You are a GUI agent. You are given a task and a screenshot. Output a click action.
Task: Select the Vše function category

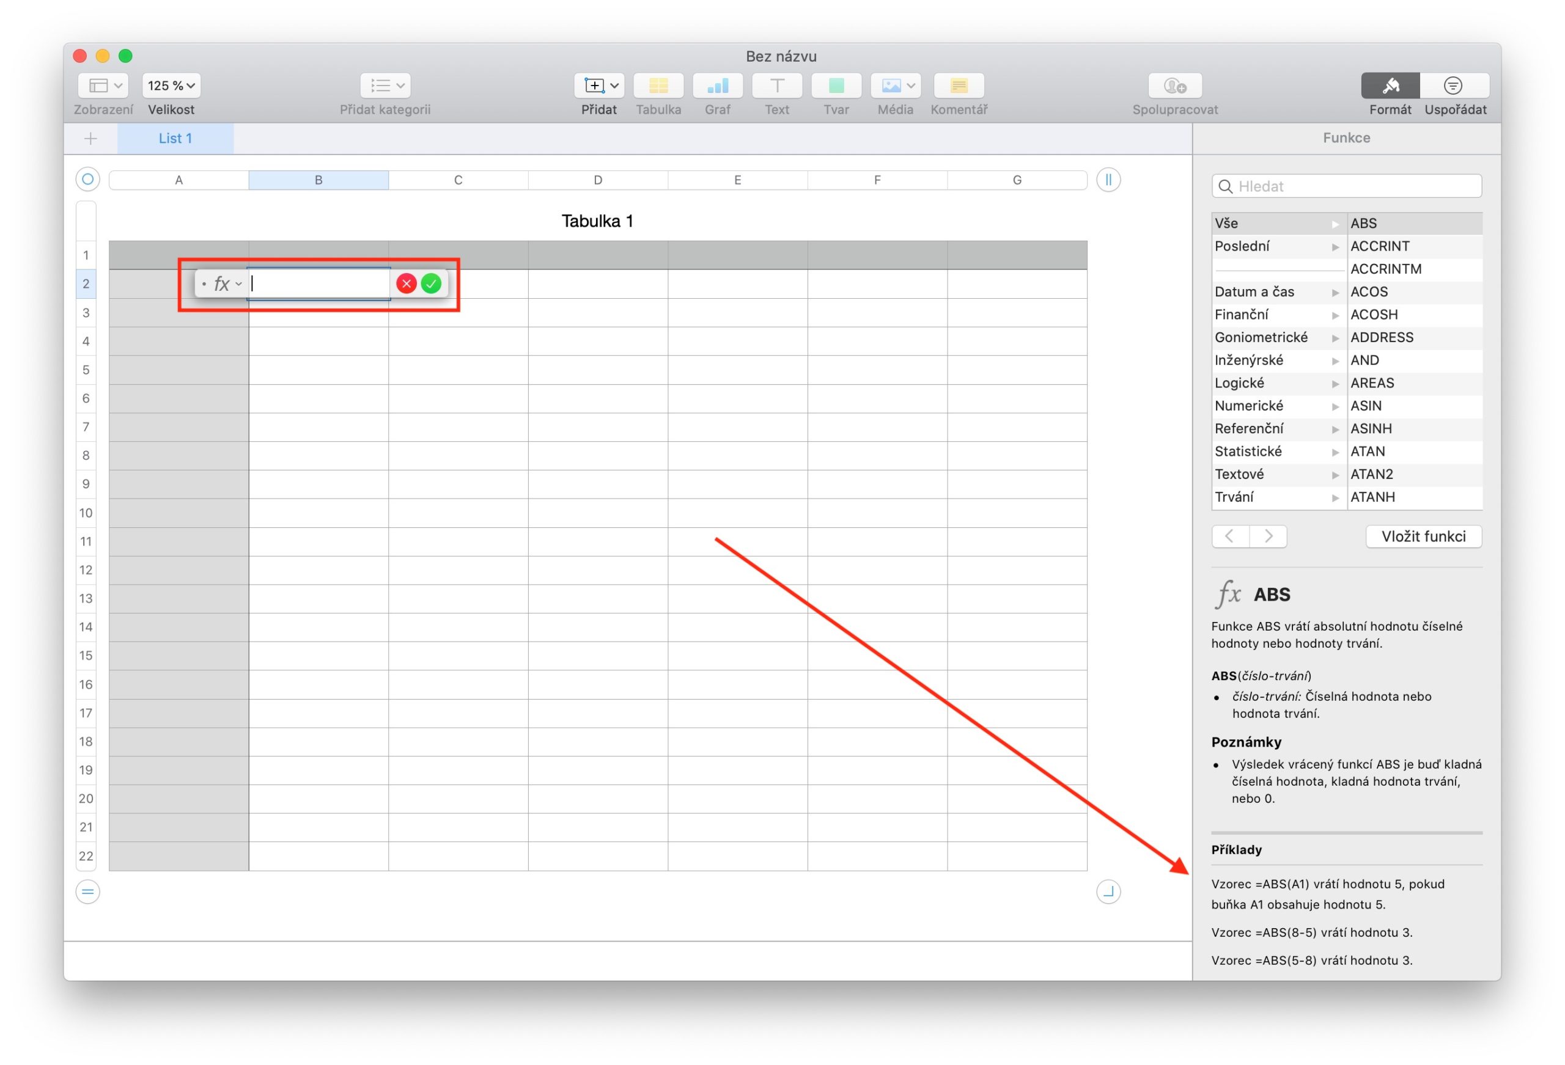(1278, 224)
